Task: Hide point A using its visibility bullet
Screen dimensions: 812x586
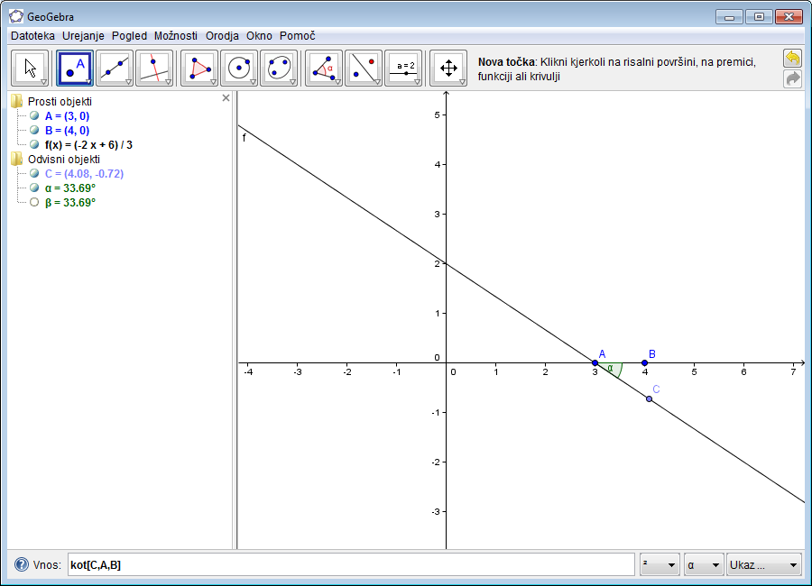Action: tap(34, 116)
